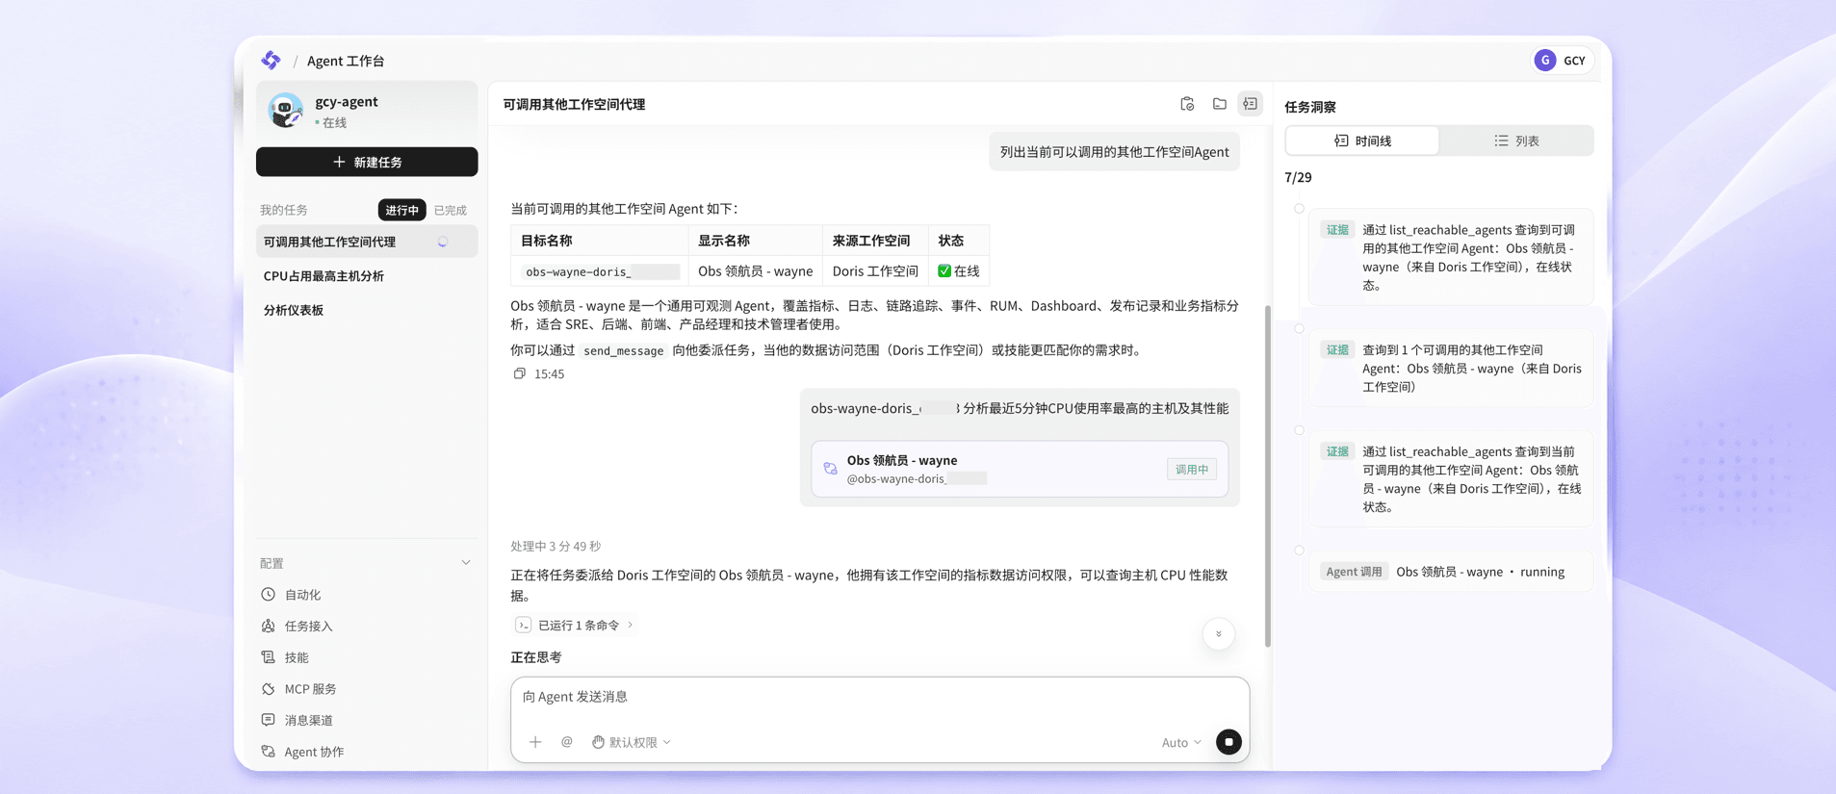Click the 新建任务 button

(x=367, y=162)
